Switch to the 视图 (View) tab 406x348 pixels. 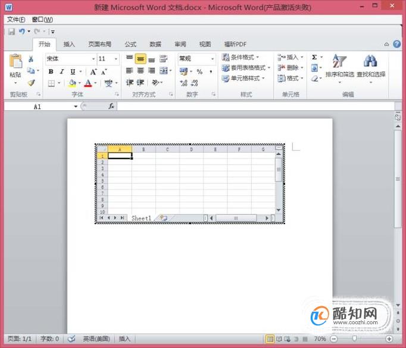(205, 44)
